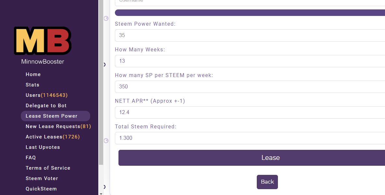Click the Back button
This screenshot has width=385, height=195.
point(267,182)
